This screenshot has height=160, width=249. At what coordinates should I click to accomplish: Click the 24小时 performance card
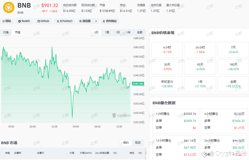[200, 50]
